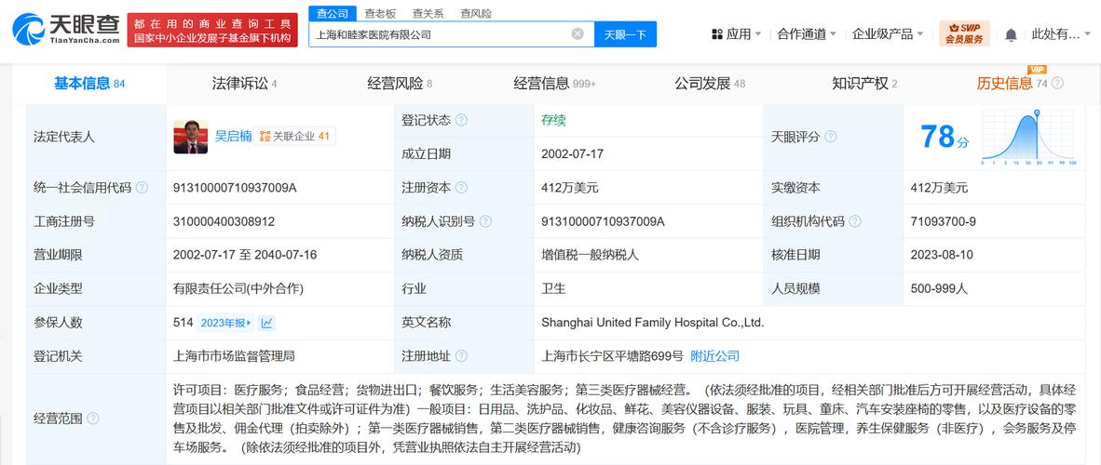Open the 此处有… user account dropdown
Screen dimensions: 1101x465
[1060, 33]
